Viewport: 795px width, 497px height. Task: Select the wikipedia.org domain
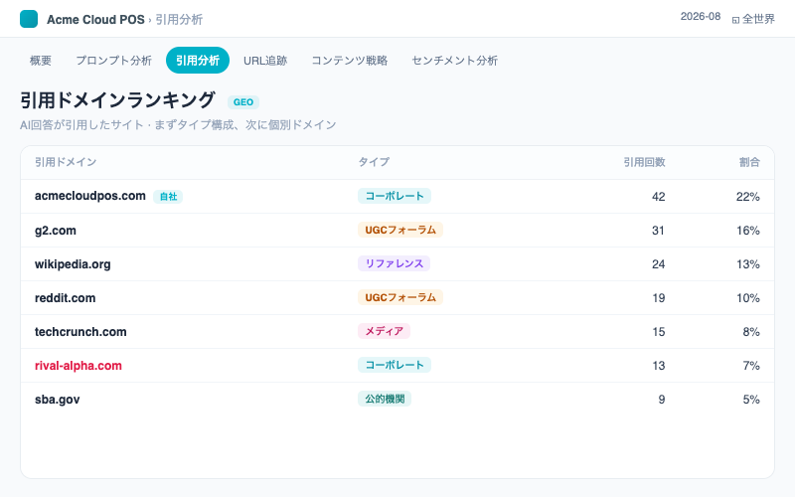pyautogui.click(x=73, y=264)
